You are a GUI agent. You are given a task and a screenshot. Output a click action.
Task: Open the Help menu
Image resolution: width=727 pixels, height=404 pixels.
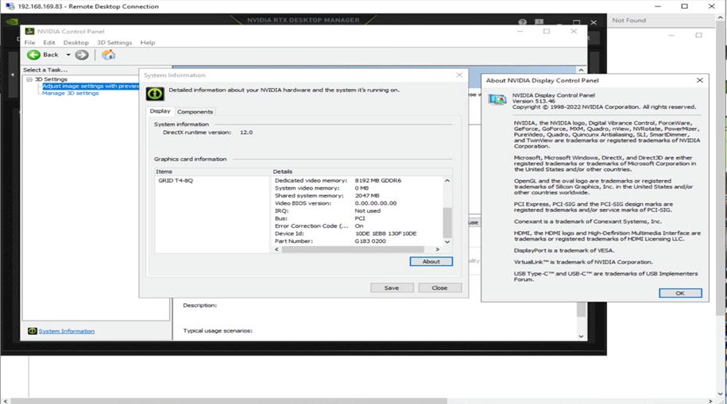click(x=148, y=42)
